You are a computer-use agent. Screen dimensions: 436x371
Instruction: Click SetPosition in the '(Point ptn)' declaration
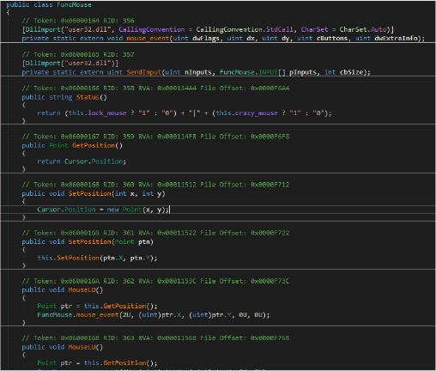(89, 241)
